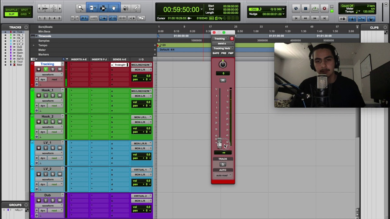Toggle Tab to Transients button

(84, 18)
